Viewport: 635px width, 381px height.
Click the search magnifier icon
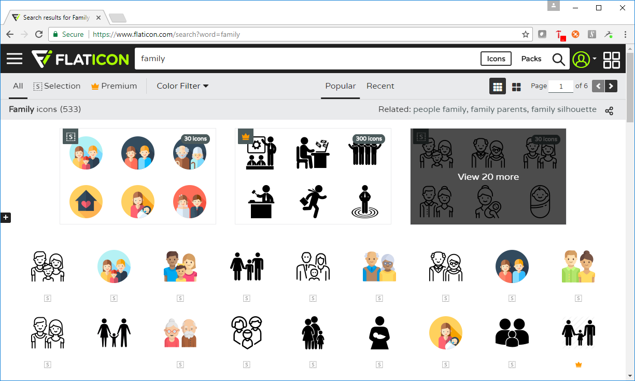pyautogui.click(x=558, y=59)
